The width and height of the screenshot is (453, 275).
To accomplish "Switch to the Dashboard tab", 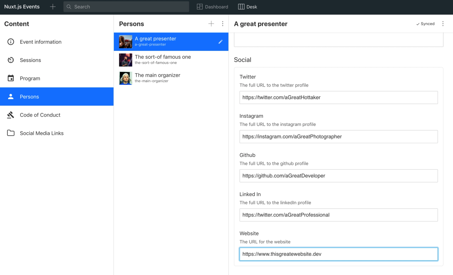I will coord(212,7).
